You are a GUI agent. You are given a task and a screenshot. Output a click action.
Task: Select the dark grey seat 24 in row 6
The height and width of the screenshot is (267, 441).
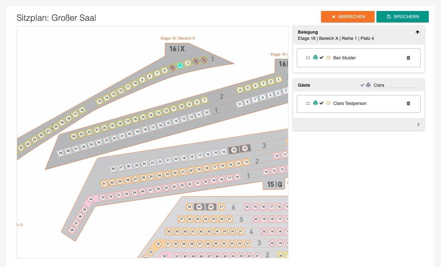pyautogui.click(x=199, y=207)
